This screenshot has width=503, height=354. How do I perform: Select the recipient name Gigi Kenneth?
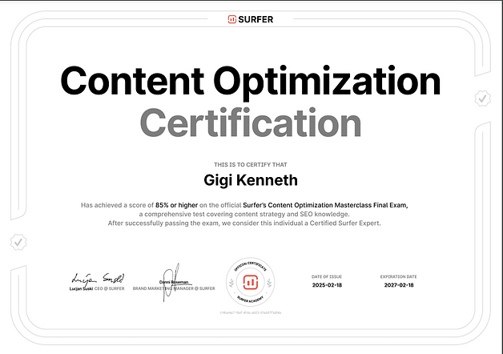coord(251,180)
